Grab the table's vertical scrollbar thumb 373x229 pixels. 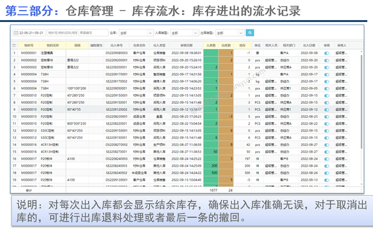[x=362, y=102]
